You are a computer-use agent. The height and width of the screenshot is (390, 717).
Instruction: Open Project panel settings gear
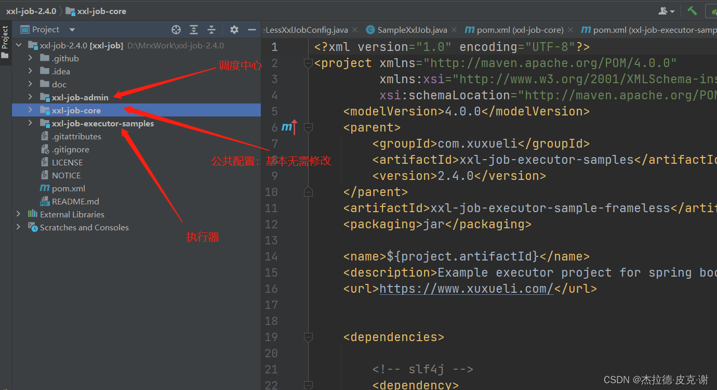point(234,30)
